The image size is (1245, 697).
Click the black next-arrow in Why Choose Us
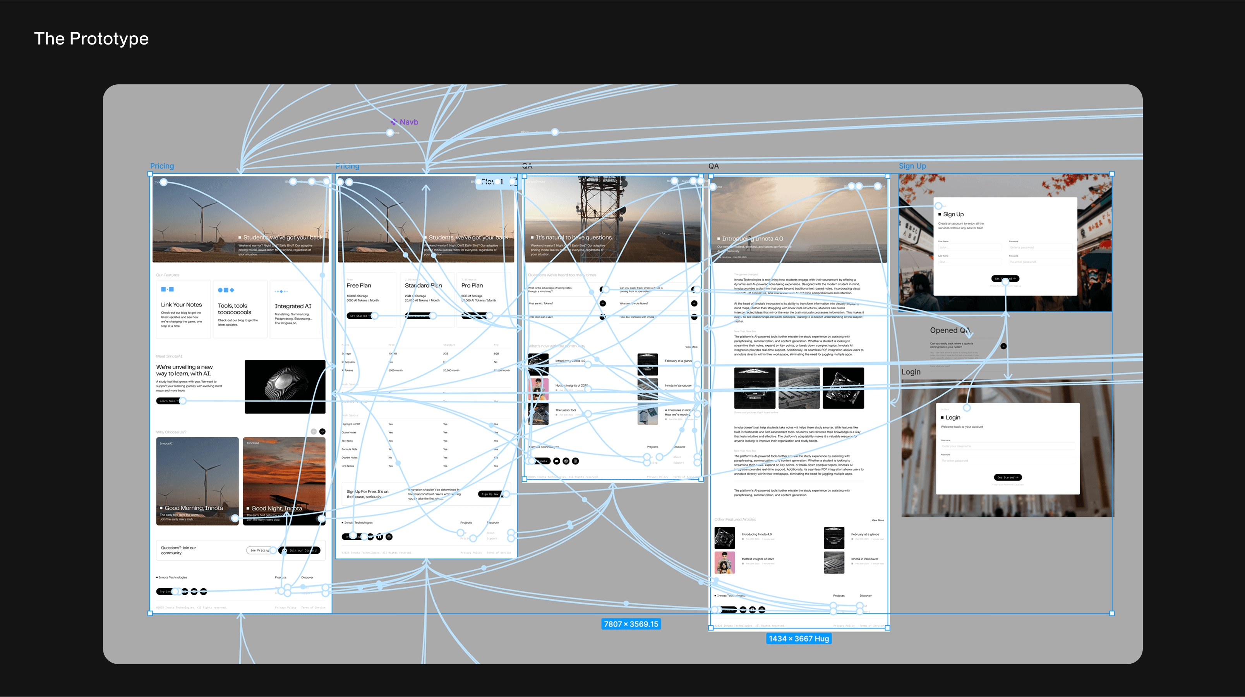322,432
